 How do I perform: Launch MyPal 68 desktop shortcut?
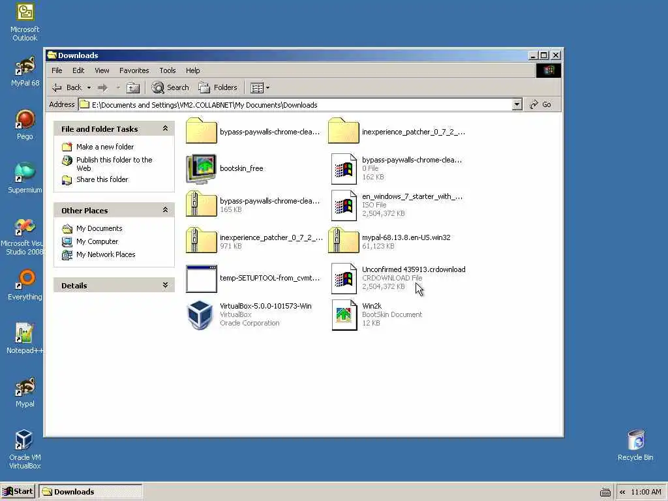[25, 72]
